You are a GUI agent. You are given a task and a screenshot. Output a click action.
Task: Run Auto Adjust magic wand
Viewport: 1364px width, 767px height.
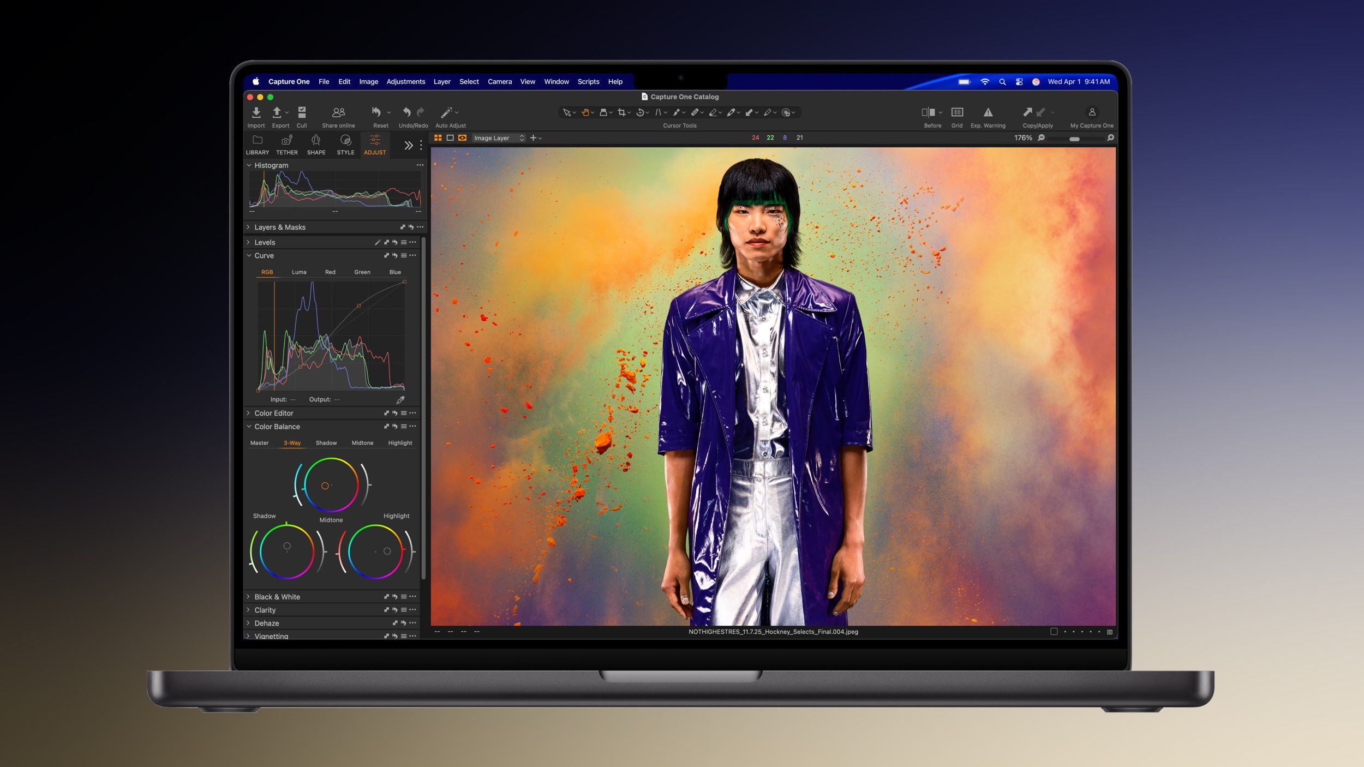click(447, 112)
